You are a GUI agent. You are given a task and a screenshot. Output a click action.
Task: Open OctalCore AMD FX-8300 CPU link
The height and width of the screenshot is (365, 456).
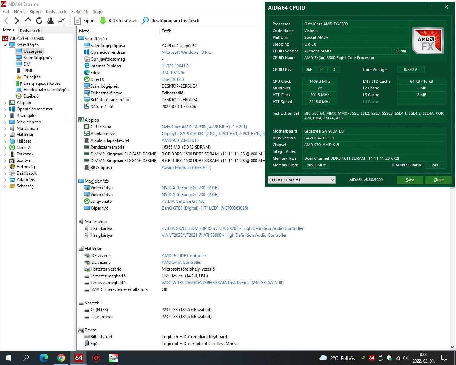[204, 127]
